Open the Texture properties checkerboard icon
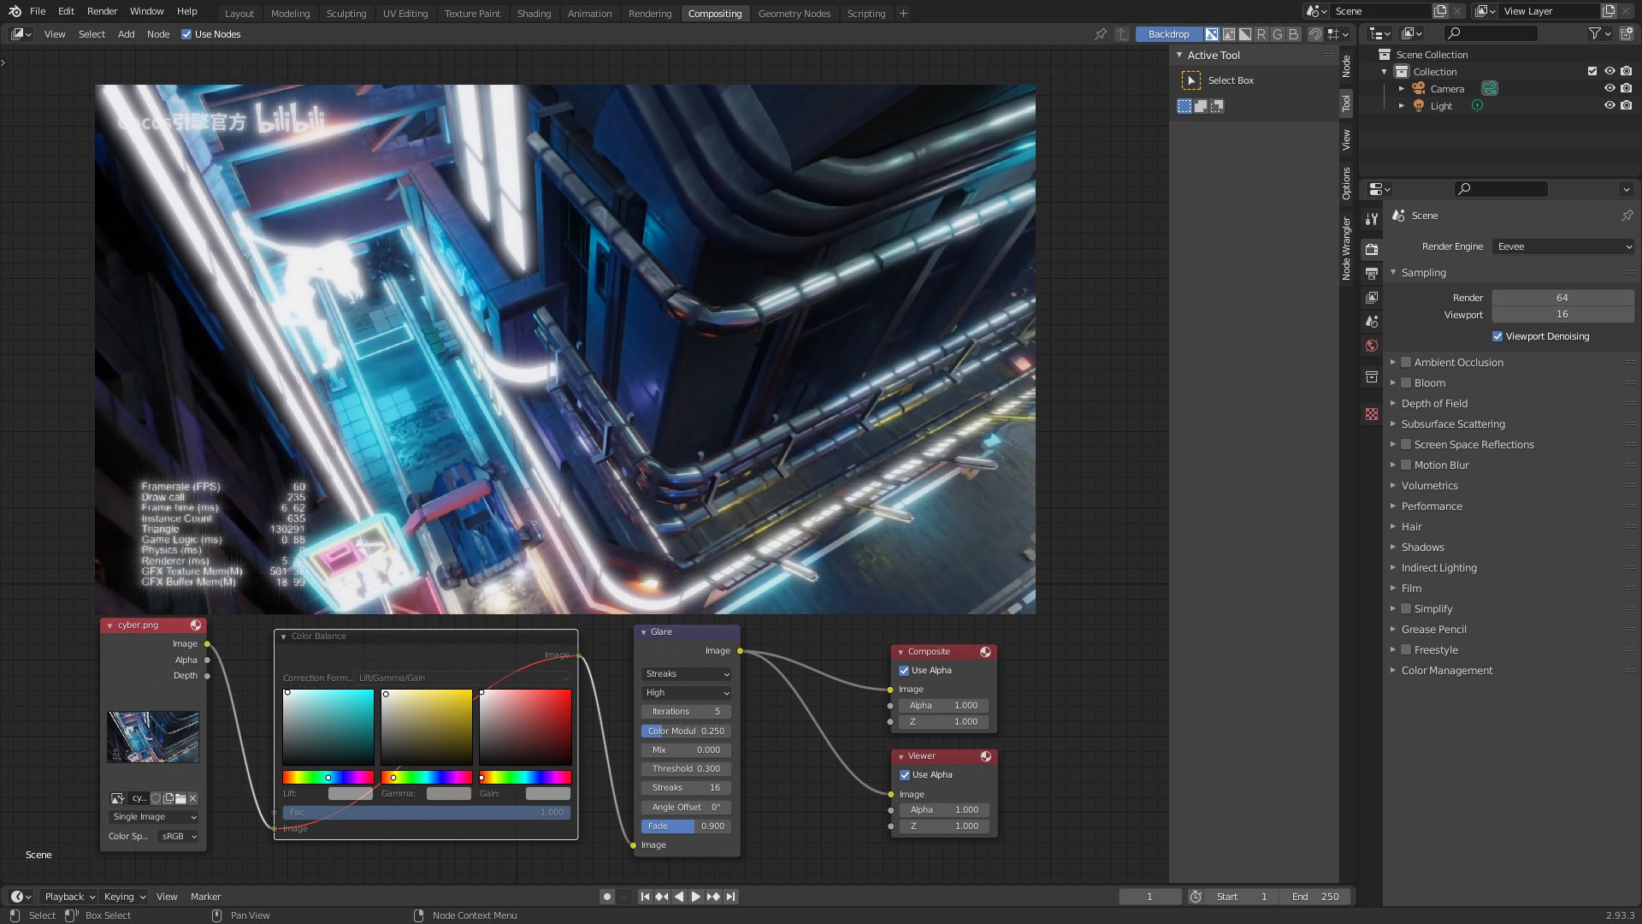 click(x=1372, y=414)
